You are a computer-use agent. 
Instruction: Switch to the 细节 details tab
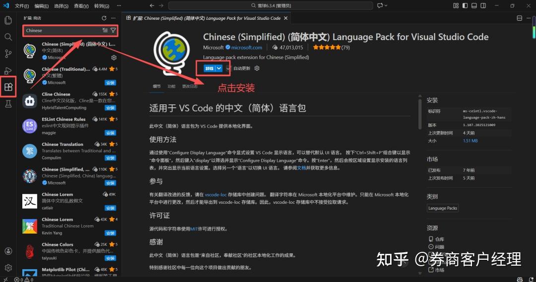156,86
